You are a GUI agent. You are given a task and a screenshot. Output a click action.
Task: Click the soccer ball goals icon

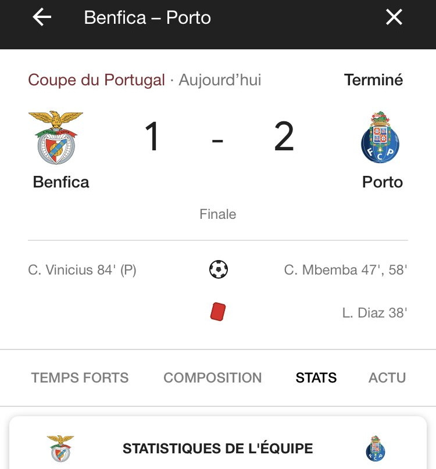(219, 269)
